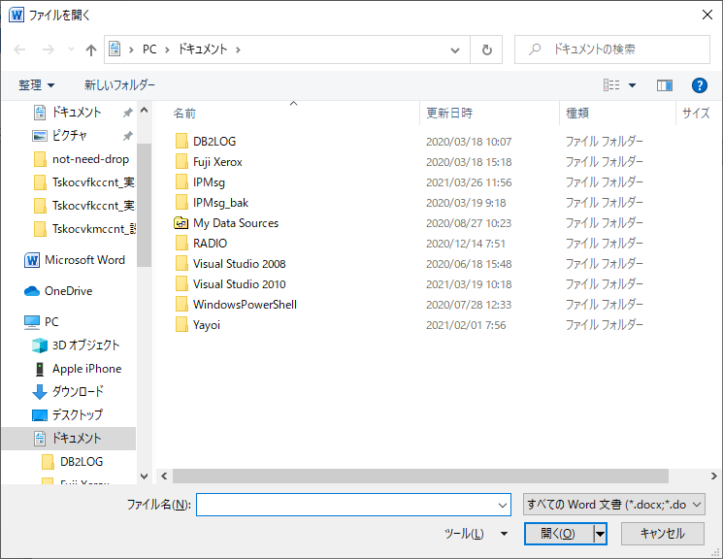This screenshot has width=723, height=559.
Task: Select DB2LOG folder icon in file list
Action: coord(181,141)
